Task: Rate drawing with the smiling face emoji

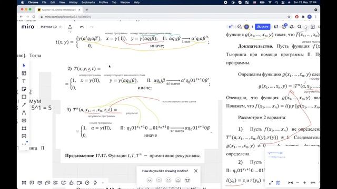Action: tap(178, 180)
